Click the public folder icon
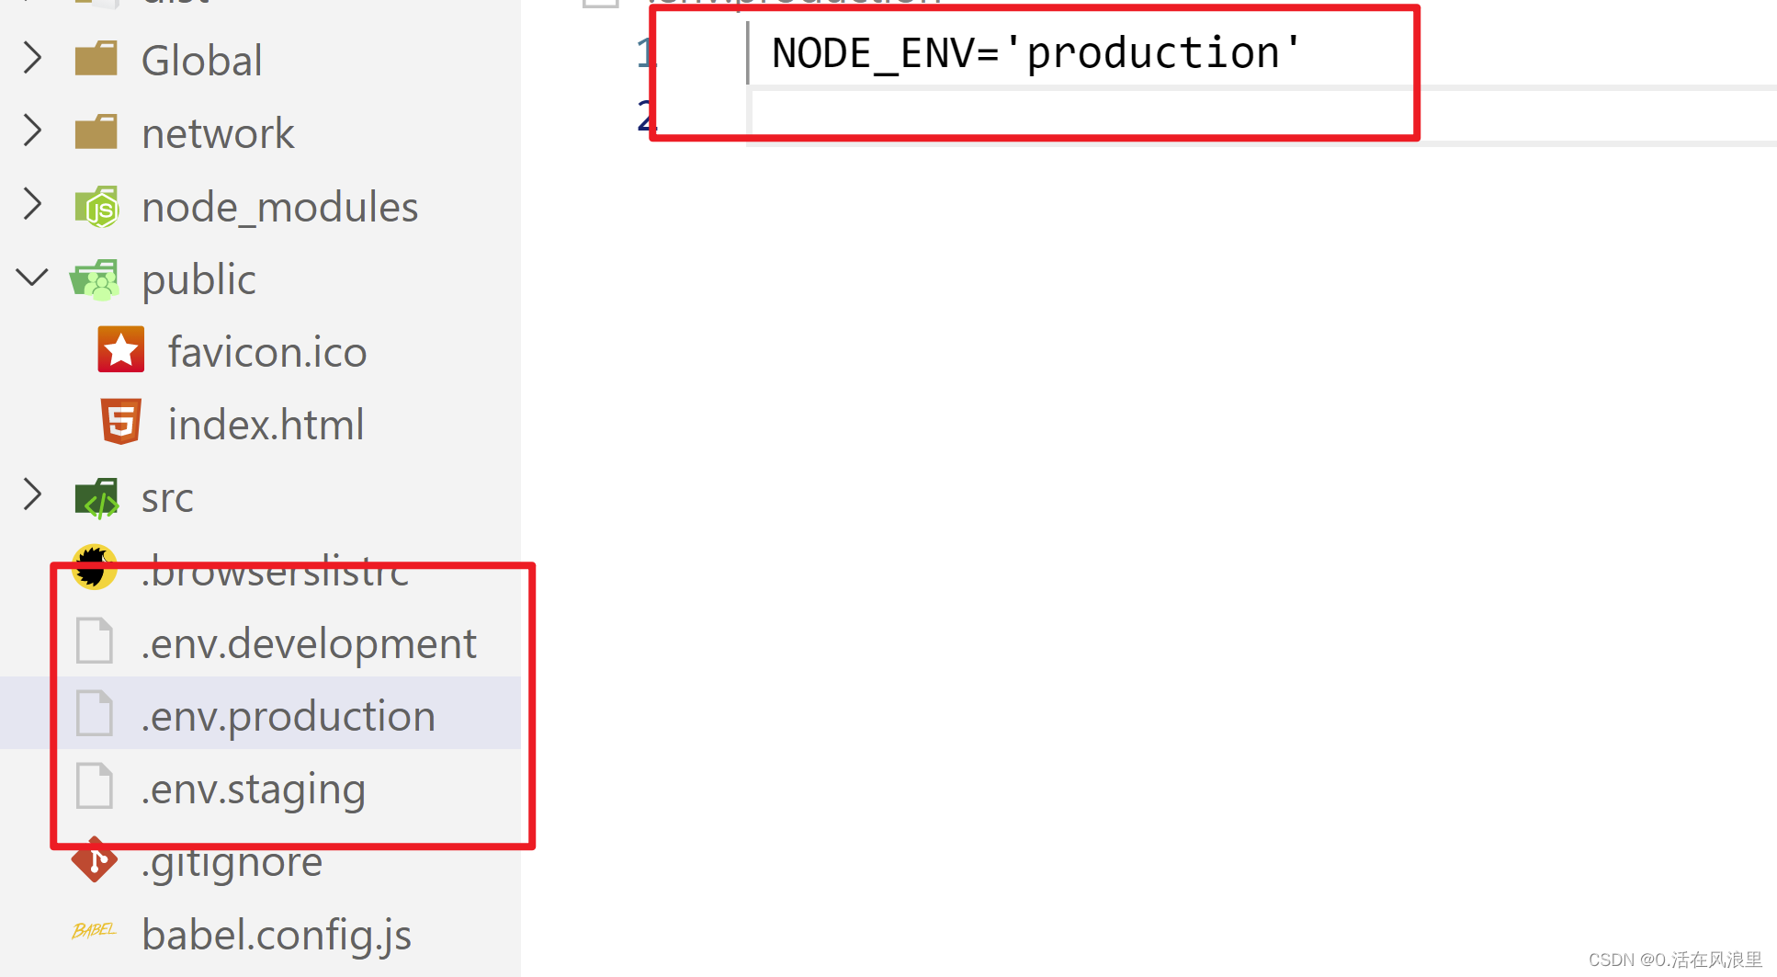This screenshot has height=977, width=1777. 95,279
